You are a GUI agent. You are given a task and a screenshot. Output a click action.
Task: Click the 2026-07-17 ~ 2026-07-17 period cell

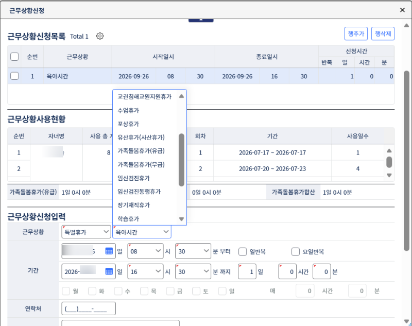[x=272, y=152]
